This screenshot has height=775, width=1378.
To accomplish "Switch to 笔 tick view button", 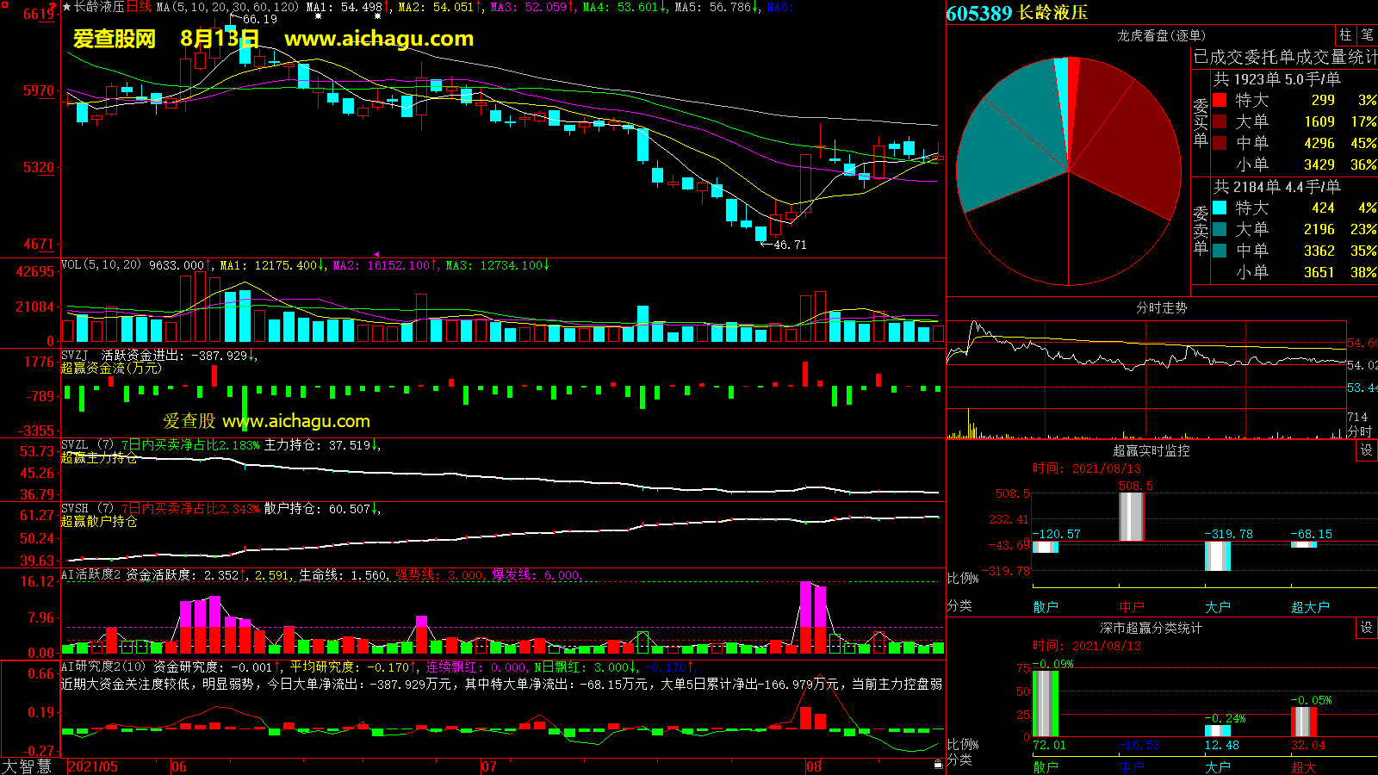I will pos(1368,35).
